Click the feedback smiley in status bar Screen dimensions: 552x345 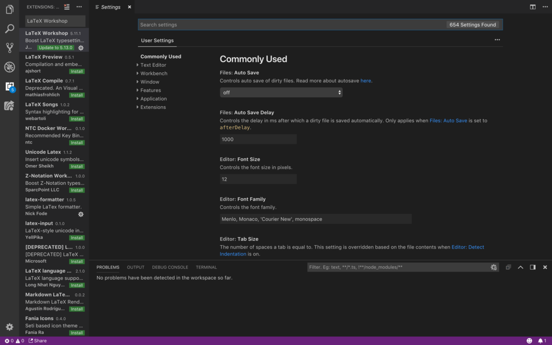[x=529, y=341]
